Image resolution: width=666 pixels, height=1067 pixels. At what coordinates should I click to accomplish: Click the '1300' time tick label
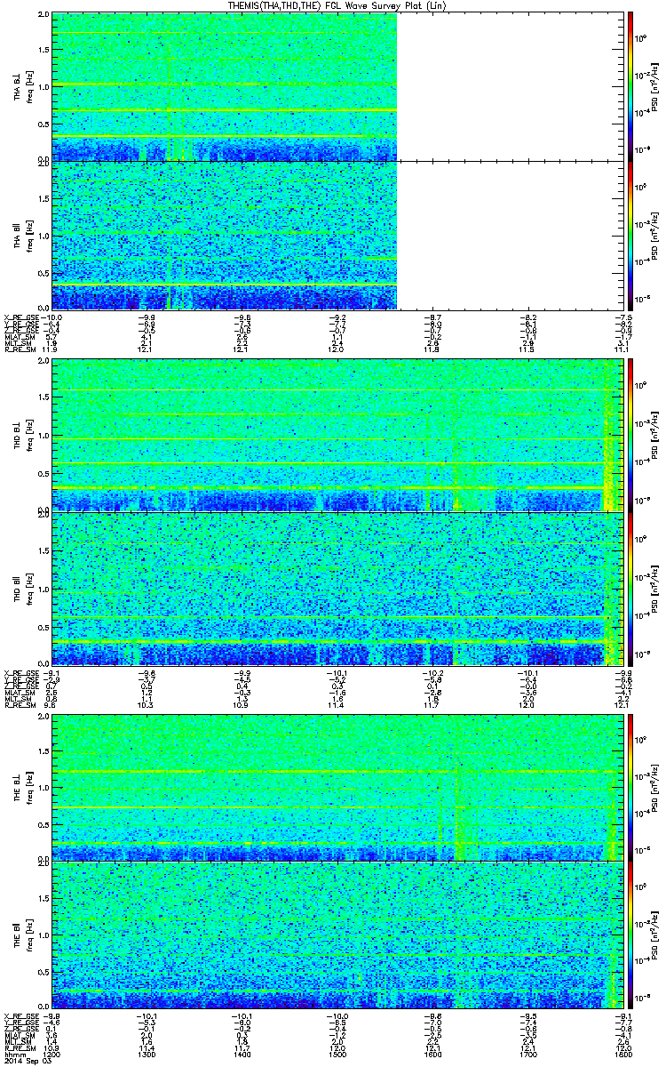(x=147, y=1054)
